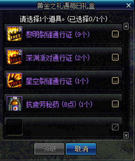Click the disabled checkbox in the empty row

point(115,127)
